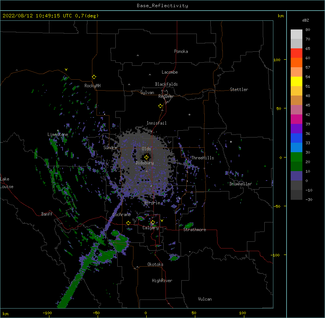Click the km unit label beside the timestamp
The height and width of the screenshot is (318, 325).
(281, 16)
